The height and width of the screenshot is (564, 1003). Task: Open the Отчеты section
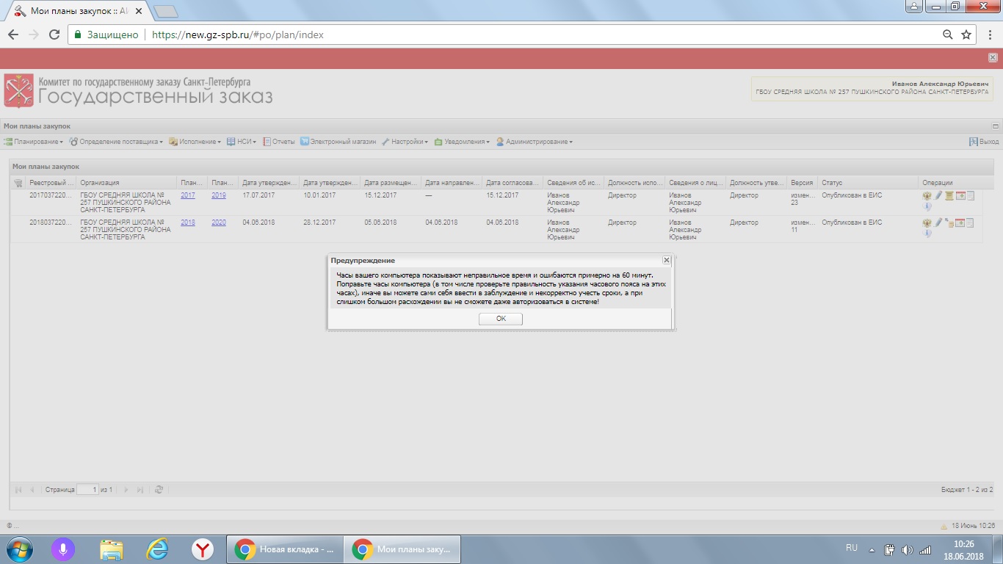[279, 142]
